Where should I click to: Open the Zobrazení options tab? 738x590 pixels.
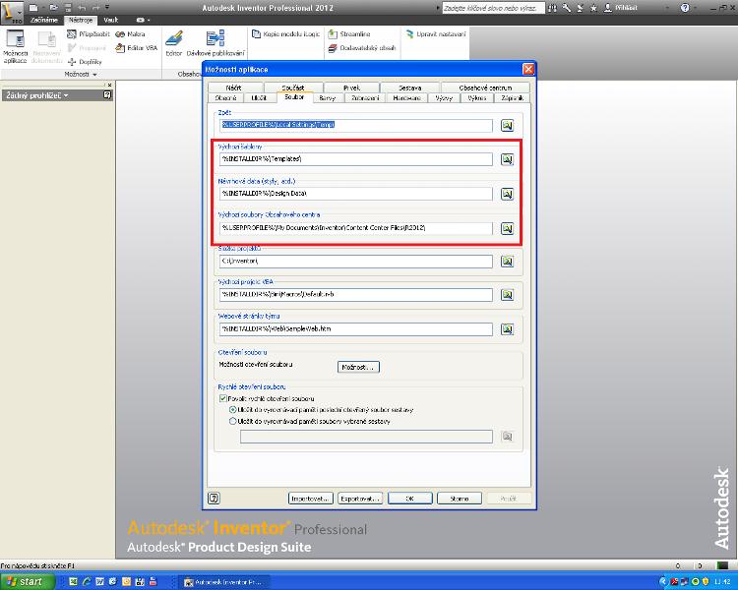pyautogui.click(x=365, y=98)
